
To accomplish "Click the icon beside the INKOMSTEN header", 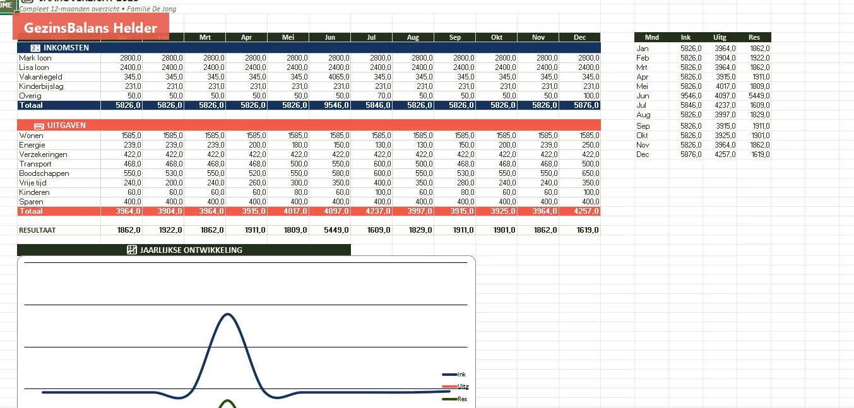I will 35,48.
